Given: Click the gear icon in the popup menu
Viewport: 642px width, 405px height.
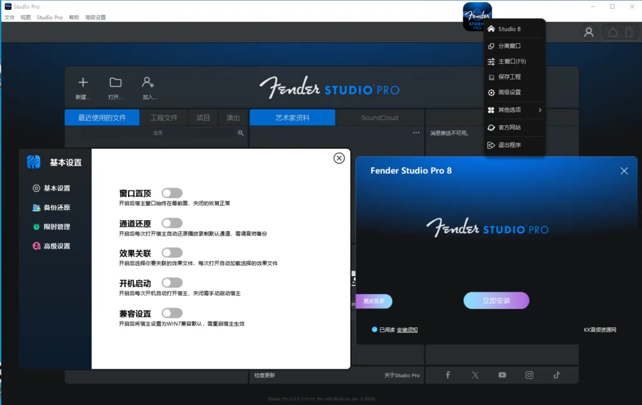Looking at the screenshot, I should [491, 93].
